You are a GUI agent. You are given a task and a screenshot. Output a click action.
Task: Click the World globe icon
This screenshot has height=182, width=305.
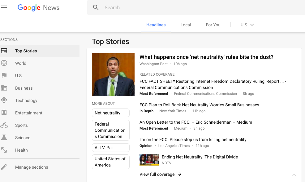(4, 63)
